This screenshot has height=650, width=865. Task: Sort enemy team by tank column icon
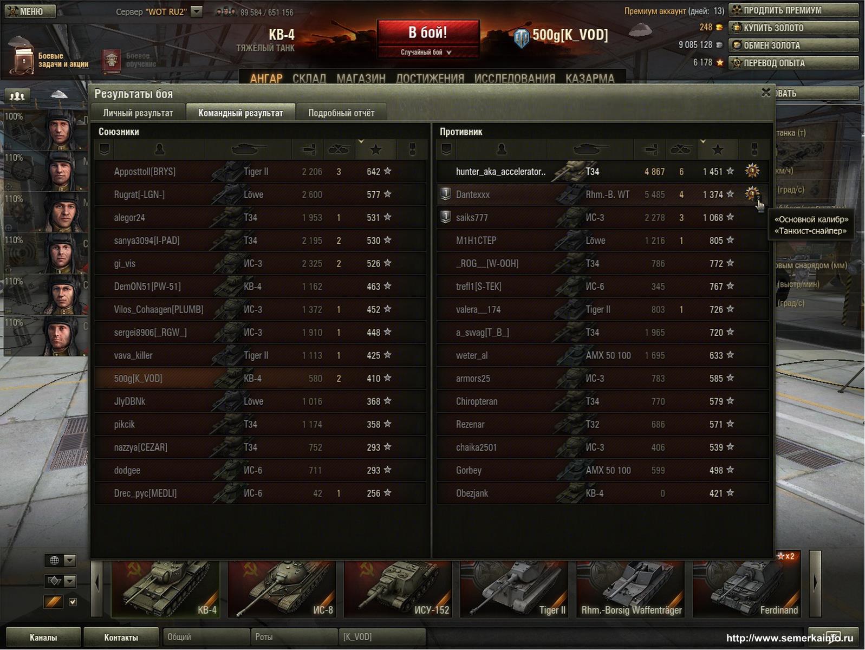pyautogui.click(x=590, y=149)
